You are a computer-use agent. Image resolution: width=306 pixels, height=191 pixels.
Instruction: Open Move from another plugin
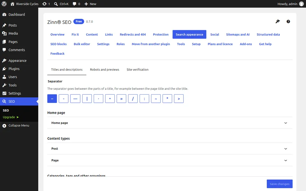pos(151,44)
